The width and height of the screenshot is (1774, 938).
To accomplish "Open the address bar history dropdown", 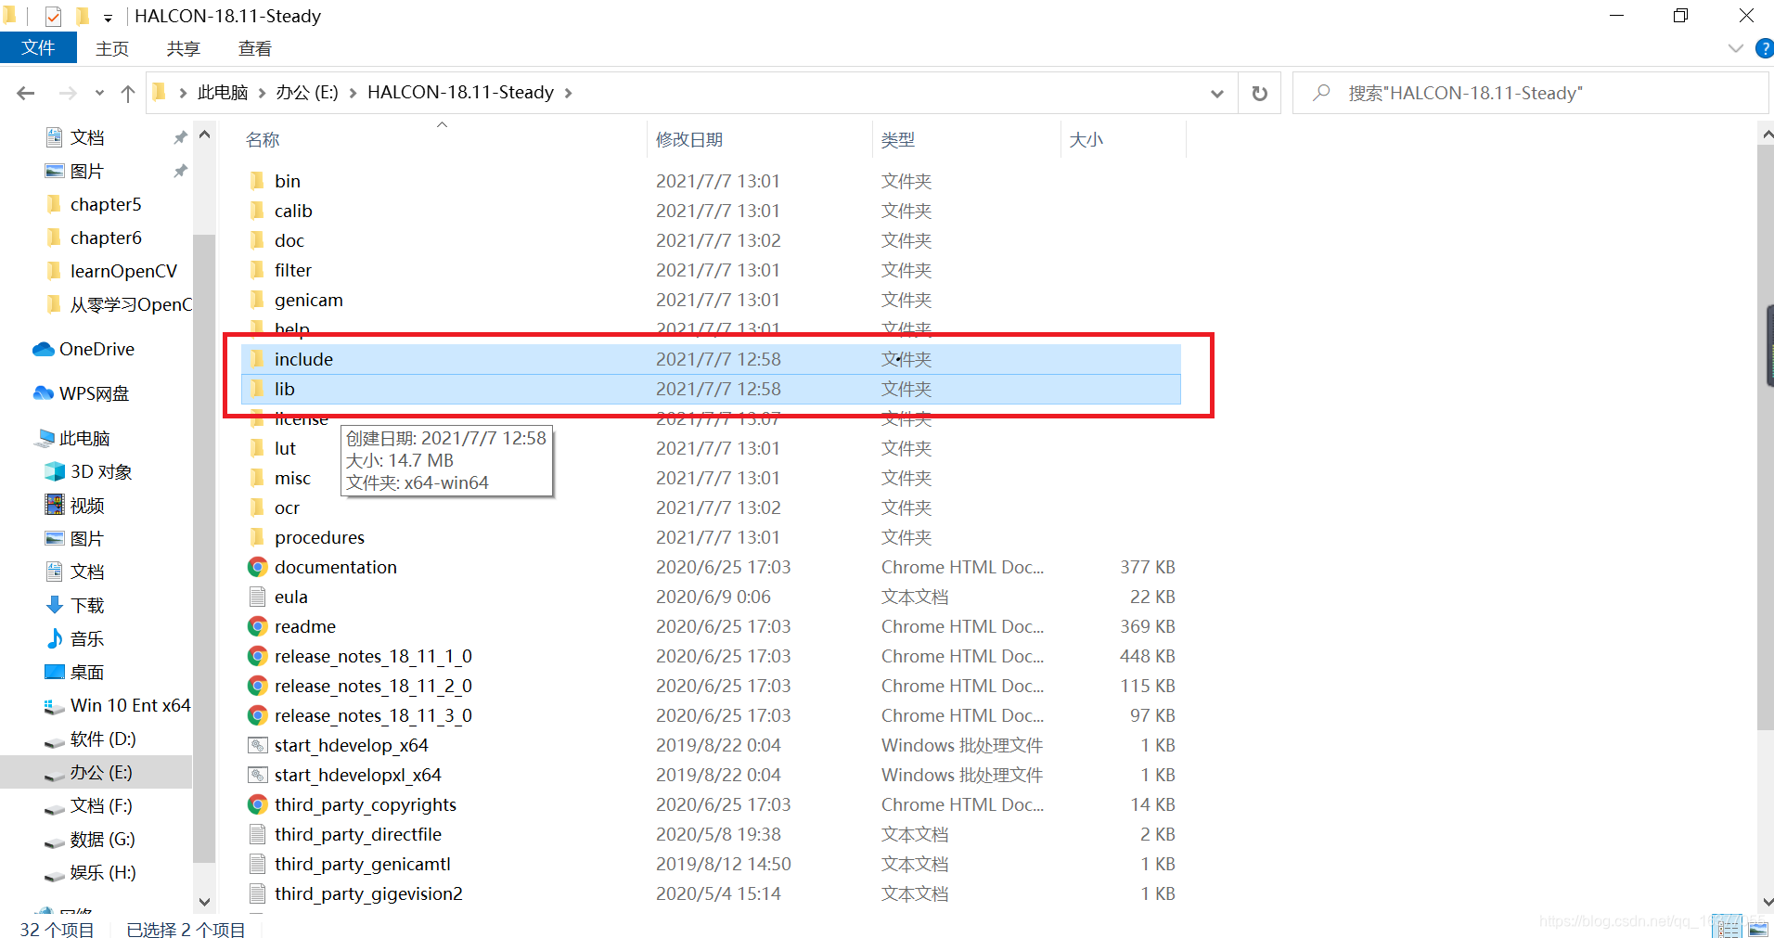I will tap(1216, 93).
